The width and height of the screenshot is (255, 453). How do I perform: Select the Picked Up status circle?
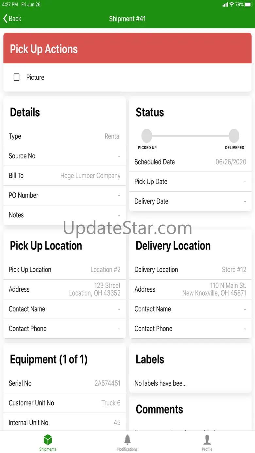[x=147, y=136]
